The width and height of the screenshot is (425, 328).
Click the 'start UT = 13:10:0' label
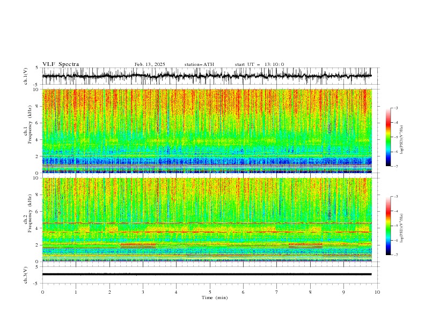[x=259, y=64]
